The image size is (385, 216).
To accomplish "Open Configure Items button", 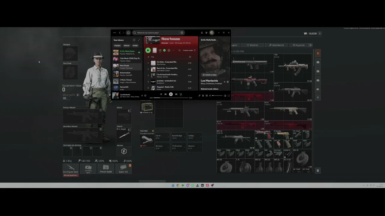I will point(88,169).
